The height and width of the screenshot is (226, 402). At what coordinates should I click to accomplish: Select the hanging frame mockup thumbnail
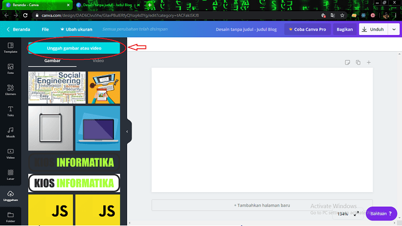pos(51,128)
